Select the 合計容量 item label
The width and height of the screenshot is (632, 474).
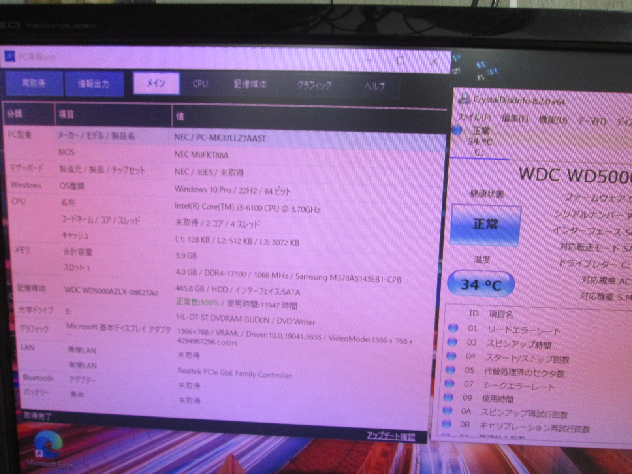[77, 252]
